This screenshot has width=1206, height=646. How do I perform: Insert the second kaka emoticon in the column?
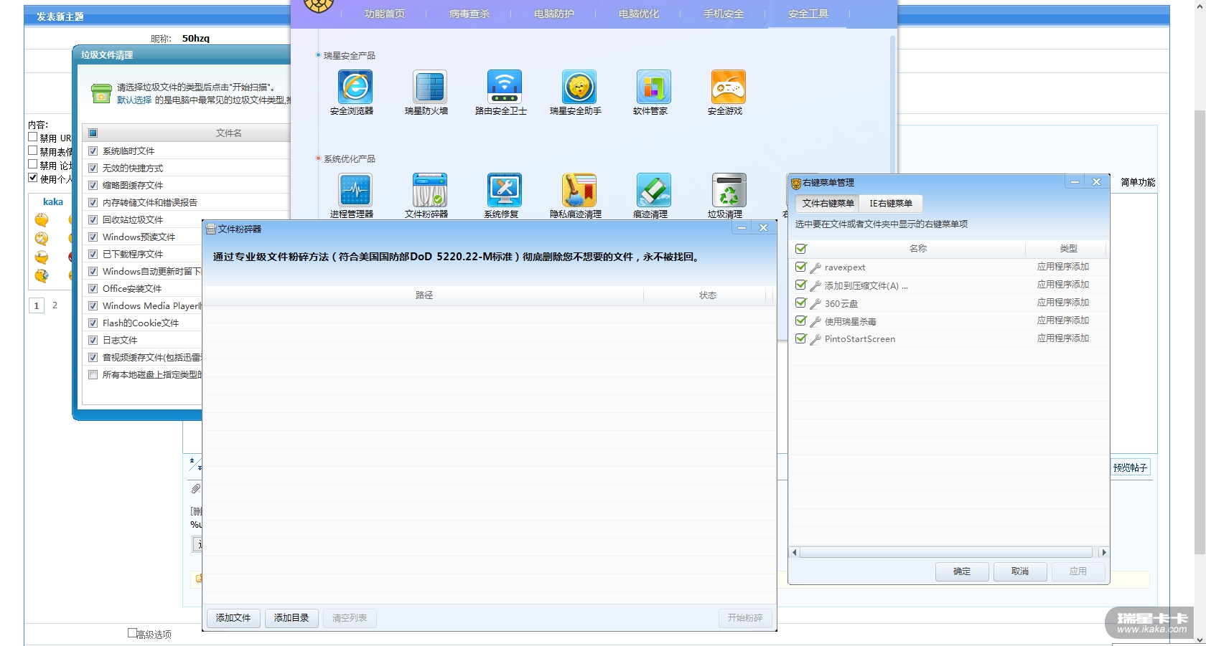42,238
